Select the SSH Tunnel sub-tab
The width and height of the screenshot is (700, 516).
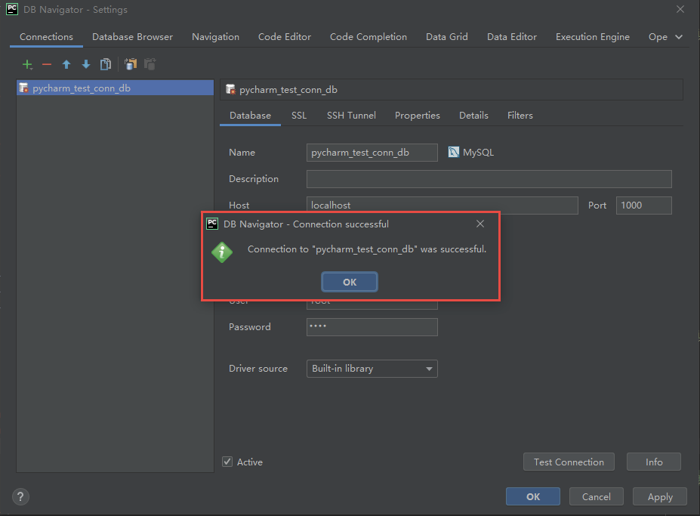point(351,116)
